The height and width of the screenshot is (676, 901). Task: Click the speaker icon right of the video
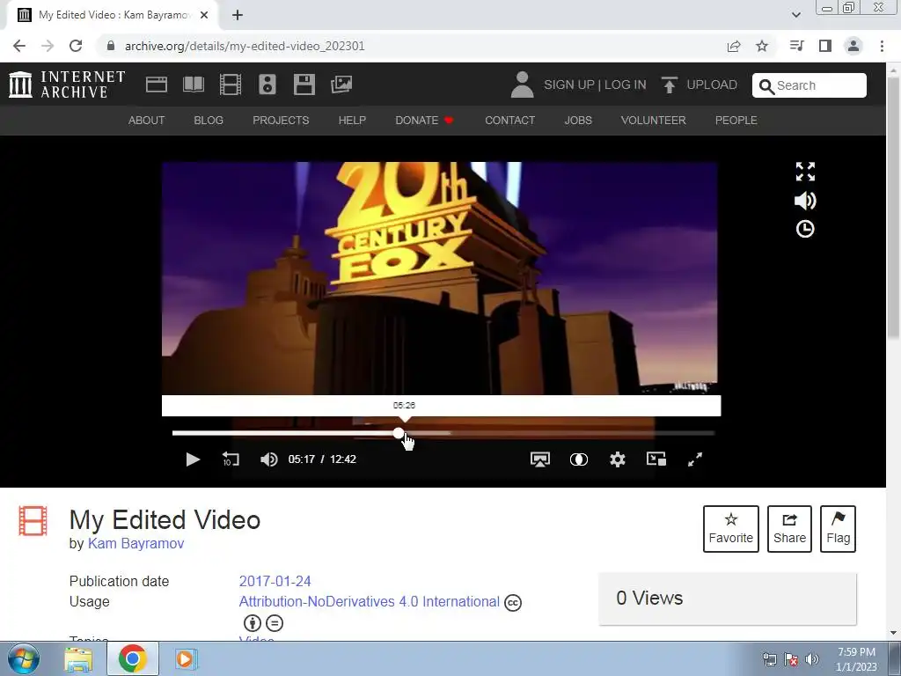805,201
